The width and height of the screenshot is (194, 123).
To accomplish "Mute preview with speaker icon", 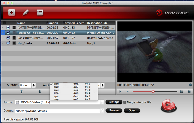I will 190,85.
